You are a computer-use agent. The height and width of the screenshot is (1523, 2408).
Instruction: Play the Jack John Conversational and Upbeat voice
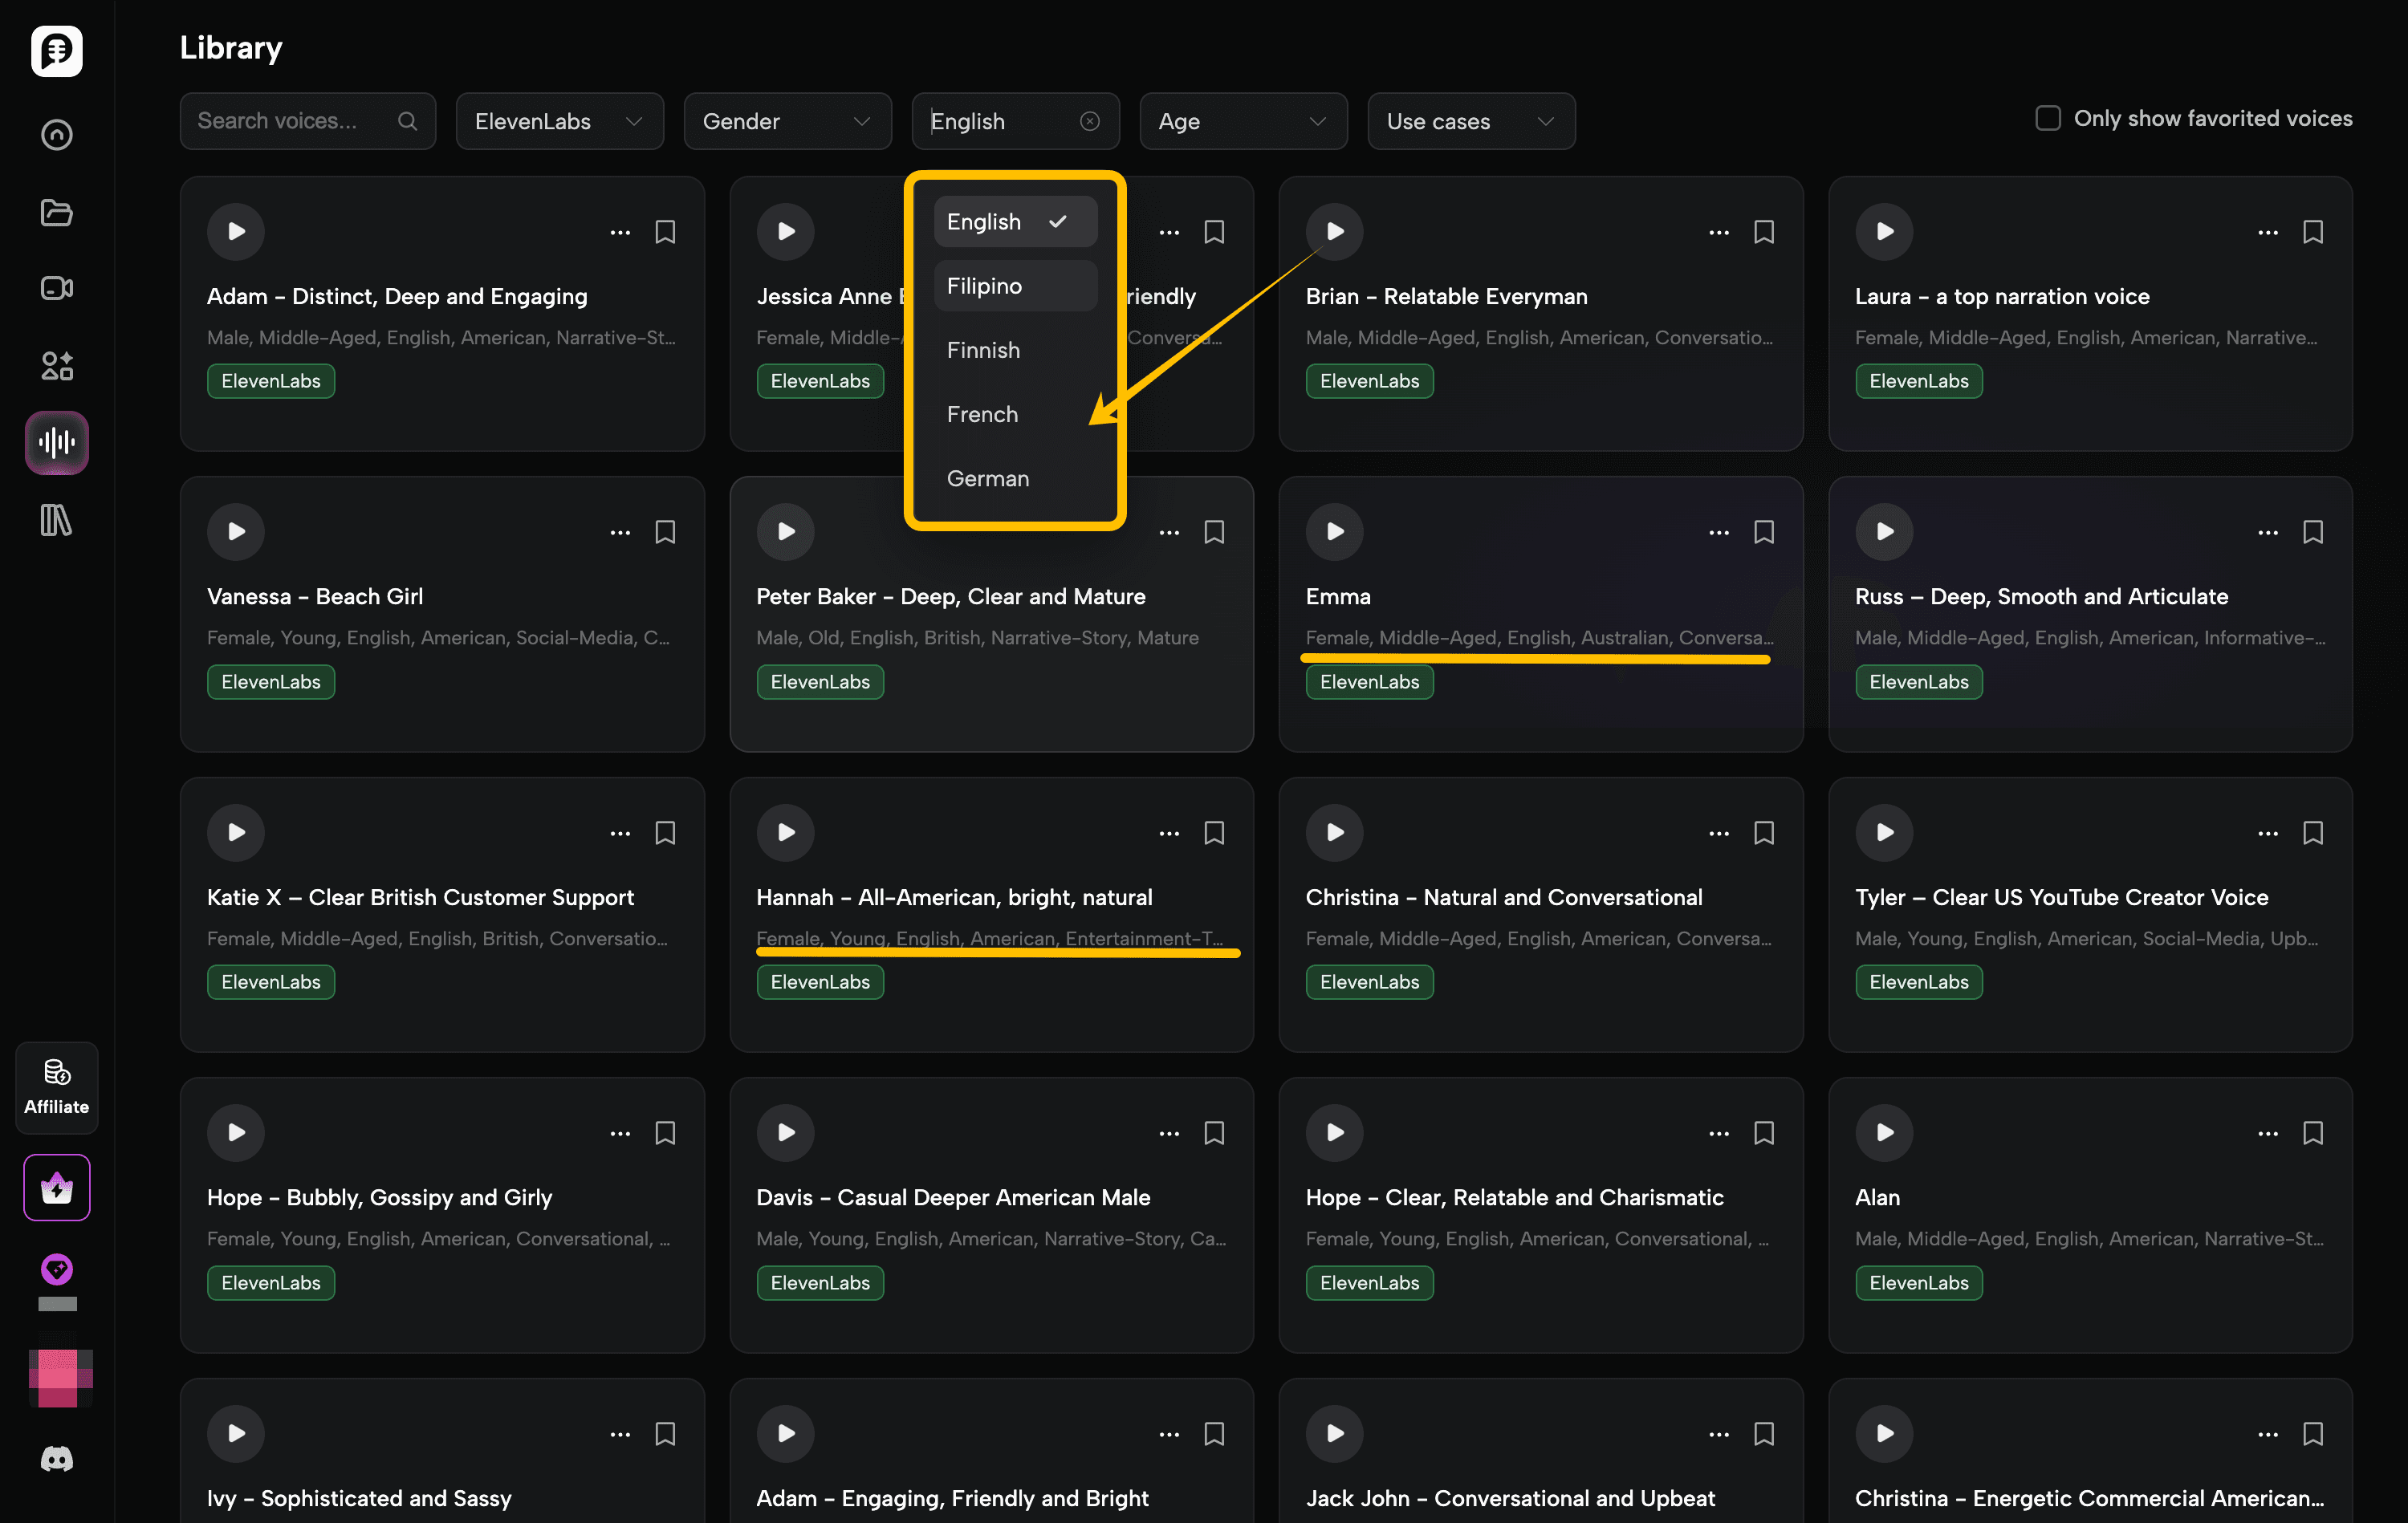[1335, 1433]
